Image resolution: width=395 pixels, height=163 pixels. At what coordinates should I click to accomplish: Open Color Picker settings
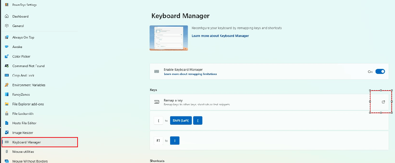[x=21, y=56]
